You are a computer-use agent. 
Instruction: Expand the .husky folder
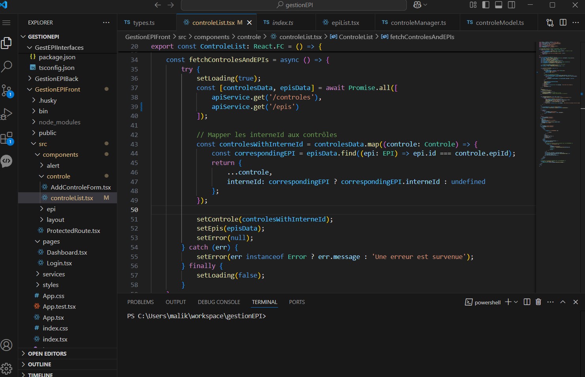(68, 100)
